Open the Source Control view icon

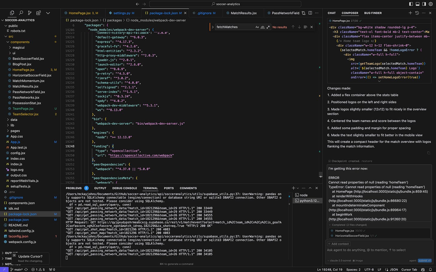click(x=30, y=13)
